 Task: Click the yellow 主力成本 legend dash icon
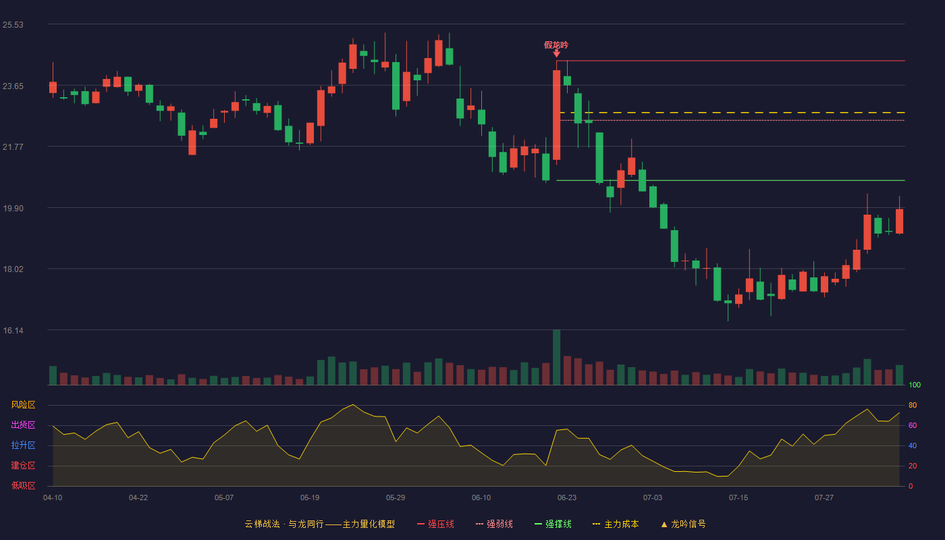[x=596, y=524]
